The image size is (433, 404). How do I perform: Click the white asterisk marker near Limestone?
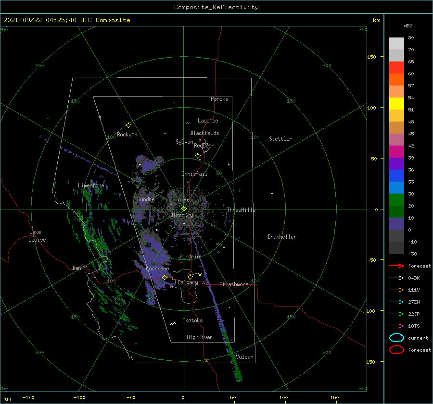[91, 181]
